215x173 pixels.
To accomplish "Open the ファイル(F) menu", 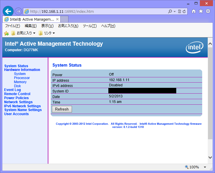I will pos(12,26).
